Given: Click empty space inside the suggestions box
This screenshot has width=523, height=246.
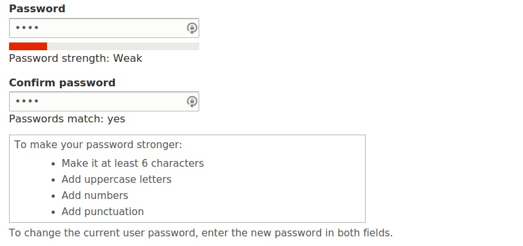Looking at the screenshot, I should tap(284, 186).
